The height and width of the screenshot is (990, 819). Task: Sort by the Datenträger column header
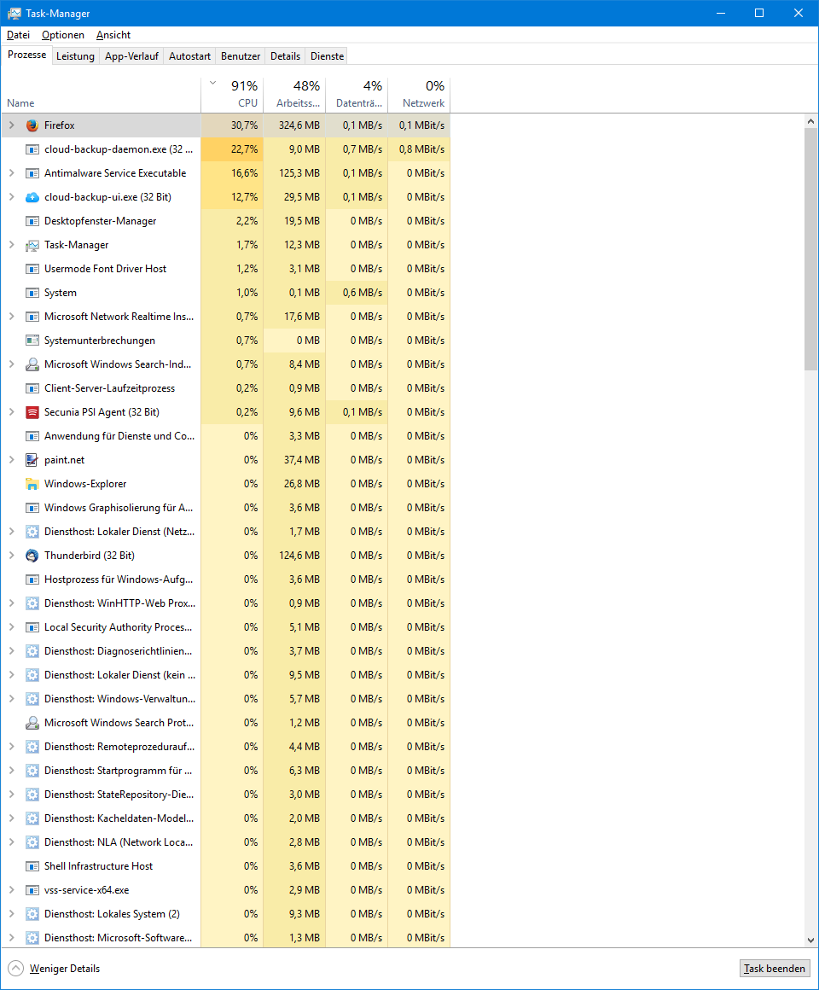click(x=357, y=94)
